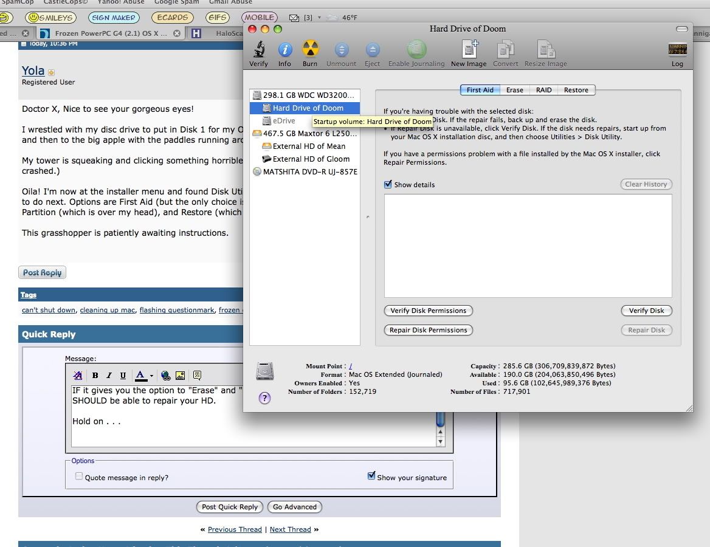Open the Next Thread link
This screenshot has width=710, height=547.
[x=290, y=529]
